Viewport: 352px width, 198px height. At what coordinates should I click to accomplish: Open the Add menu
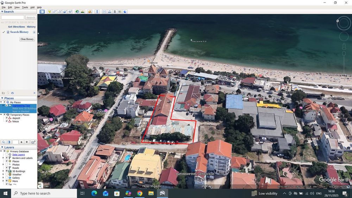32,7
